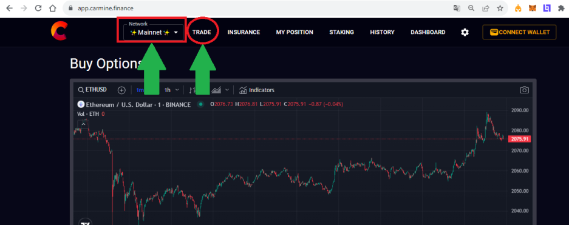Click the TradingView logo on chart
The width and height of the screenshot is (569, 225).
point(86,223)
